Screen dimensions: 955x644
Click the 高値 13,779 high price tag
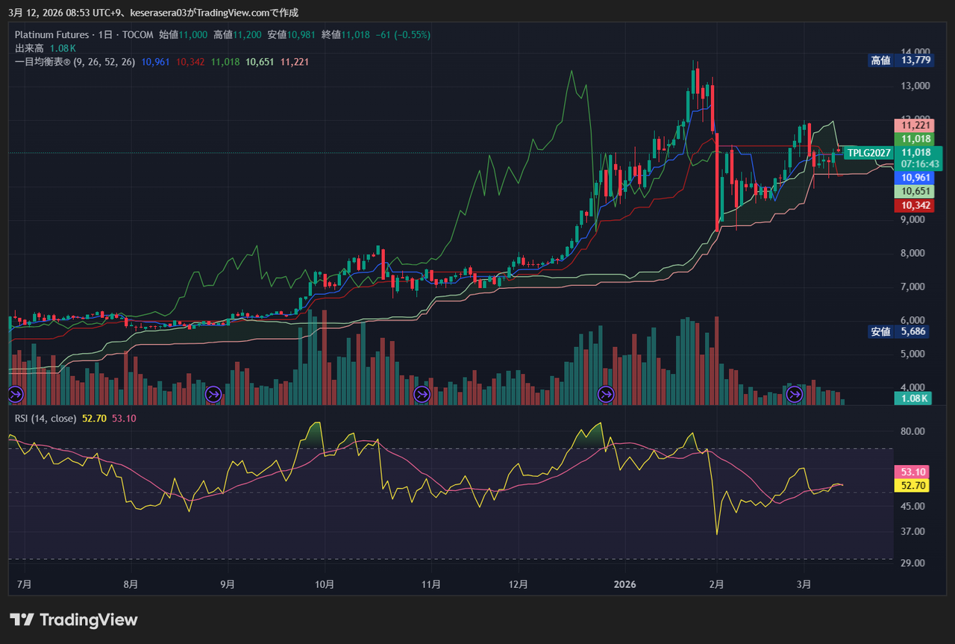(901, 60)
